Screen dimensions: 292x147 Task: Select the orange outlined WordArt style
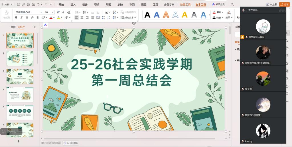click(166, 15)
